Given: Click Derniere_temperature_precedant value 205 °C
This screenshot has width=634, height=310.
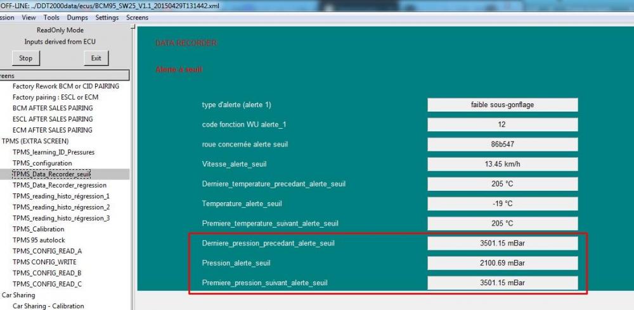Looking at the screenshot, I should pyautogui.click(x=503, y=184).
